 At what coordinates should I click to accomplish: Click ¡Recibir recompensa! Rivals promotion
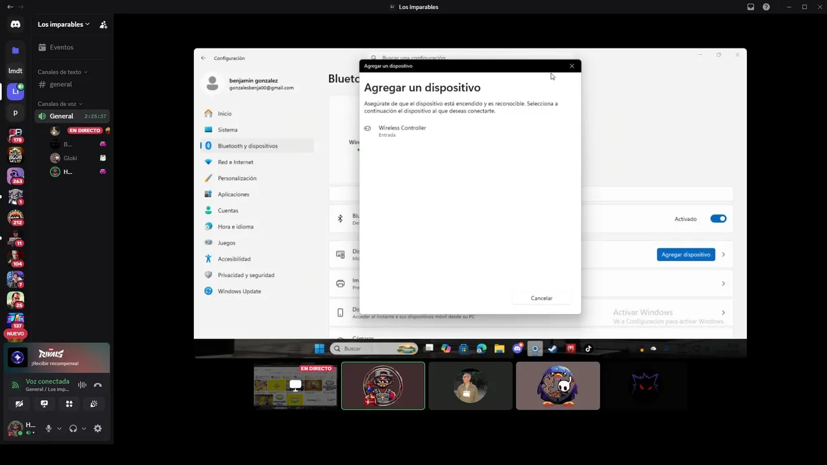(x=57, y=357)
